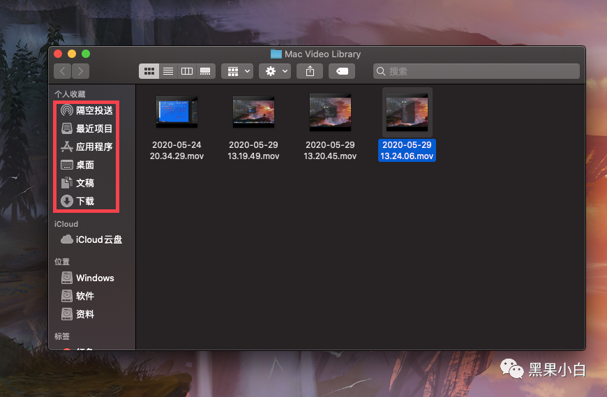This screenshot has height=397, width=607.
Task: Open the gear action menu
Action: coord(275,71)
